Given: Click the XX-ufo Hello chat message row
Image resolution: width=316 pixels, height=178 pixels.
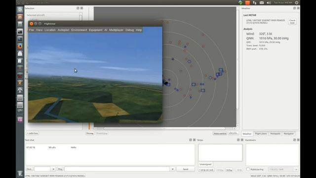Looking at the screenshot, I should (110, 147).
